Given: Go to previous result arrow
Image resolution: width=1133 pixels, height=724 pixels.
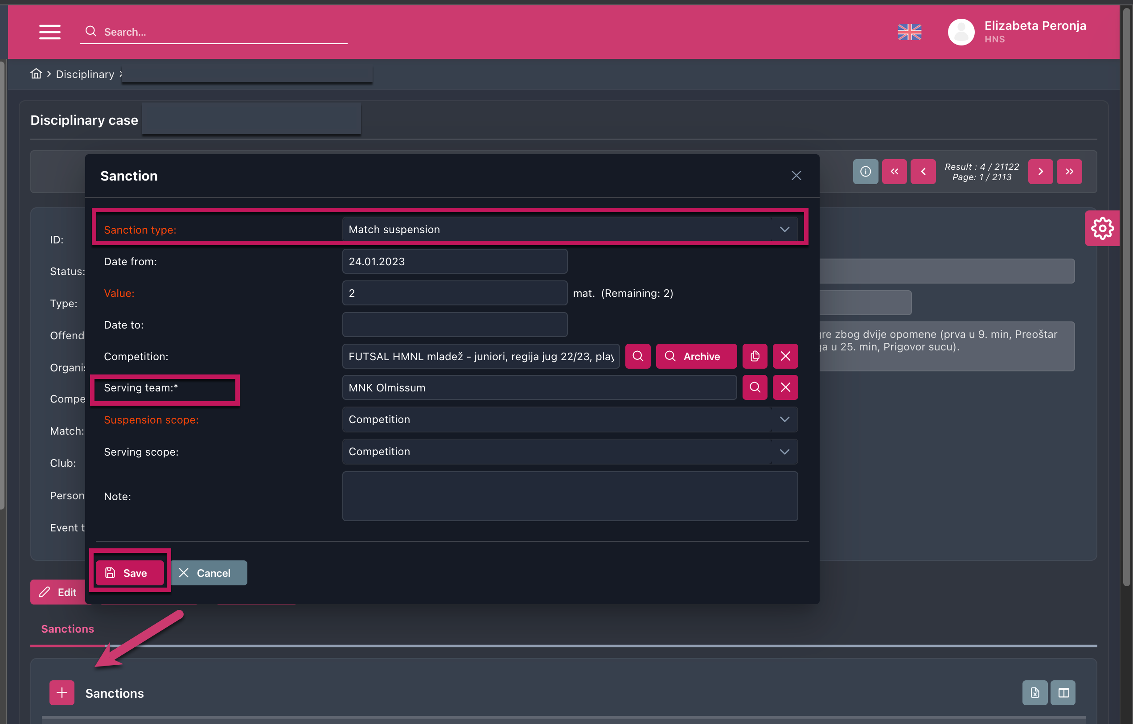Looking at the screenshot, I should point(923,171).
